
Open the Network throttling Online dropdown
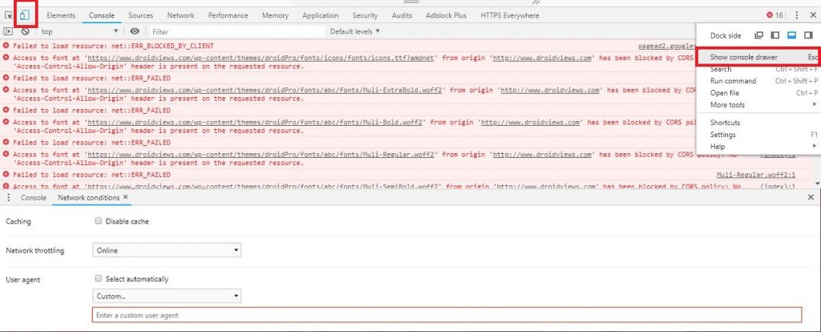[167, 250]
